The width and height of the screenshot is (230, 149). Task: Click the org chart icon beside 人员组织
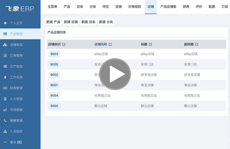5,131
